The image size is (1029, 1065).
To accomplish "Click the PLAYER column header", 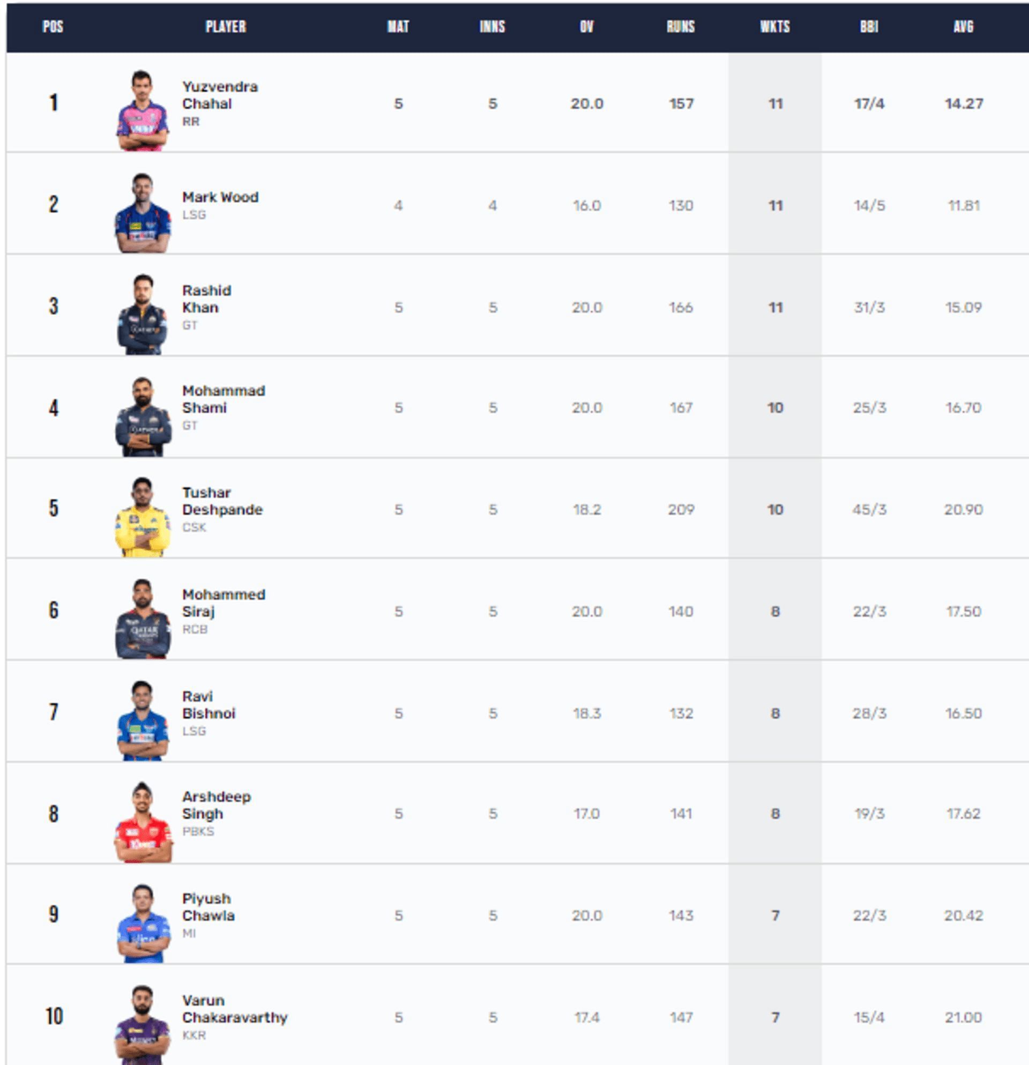I will pyautogui.click(x=226, y=27).
